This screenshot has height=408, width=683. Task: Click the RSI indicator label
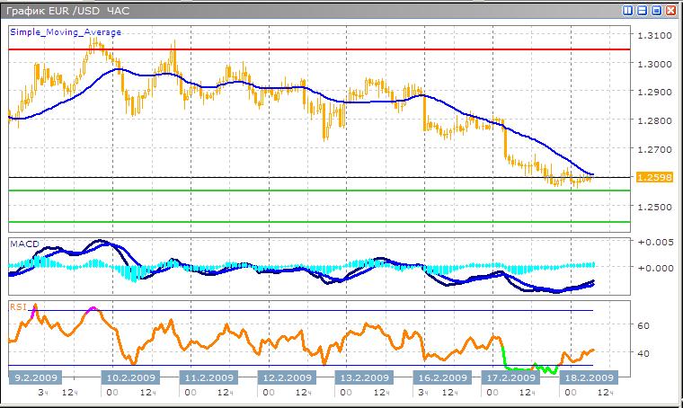(x=18, y=306)
